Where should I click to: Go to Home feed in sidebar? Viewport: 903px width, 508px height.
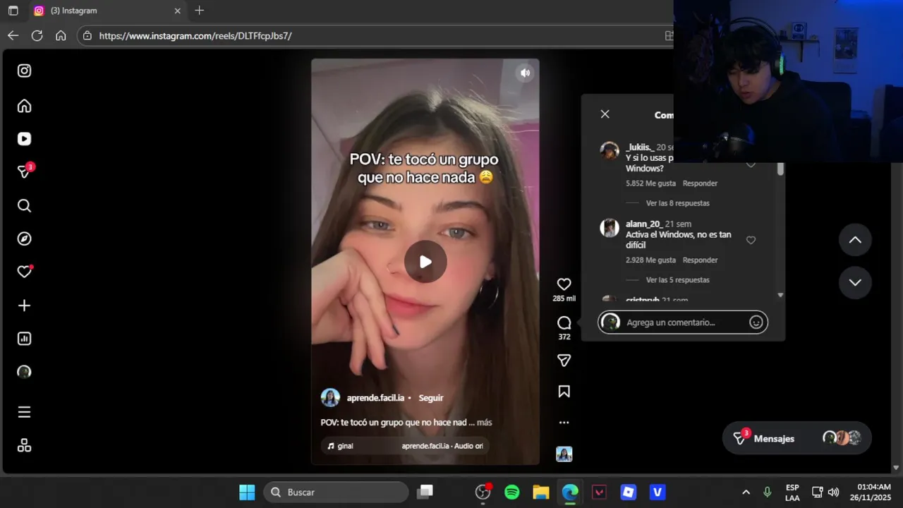coord(24,106)
